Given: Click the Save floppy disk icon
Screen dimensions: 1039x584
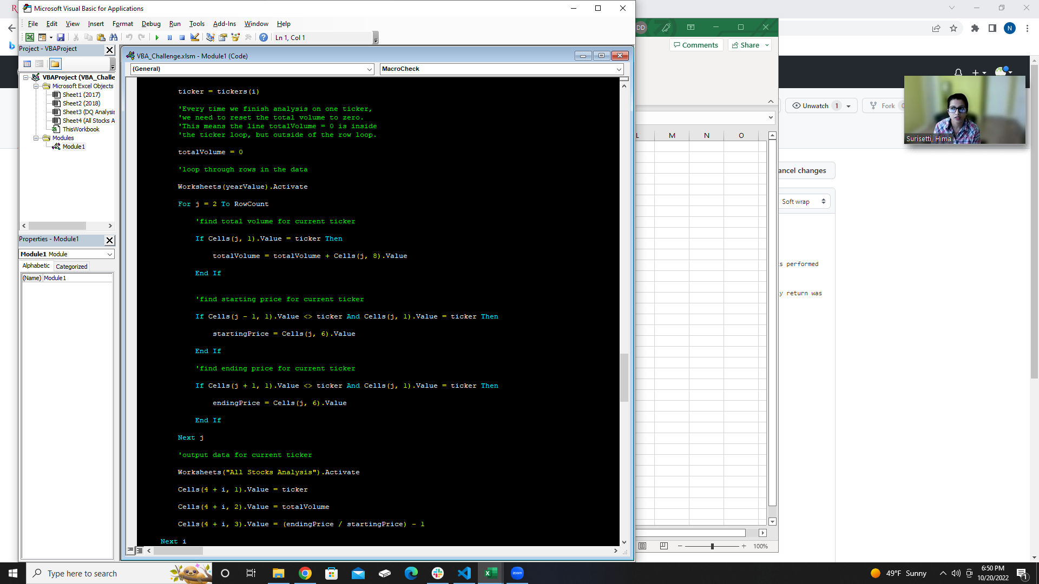Looking at the screenshot, I should coord(61,38).
